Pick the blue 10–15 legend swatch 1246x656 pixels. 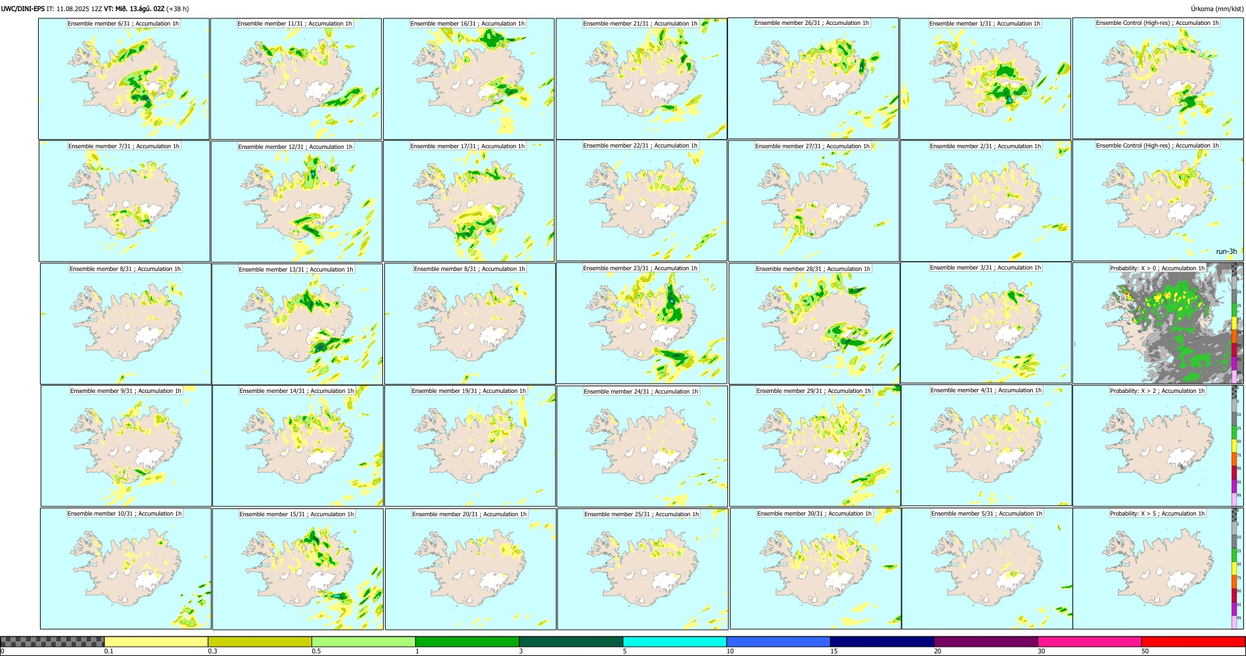click(778, 642)
